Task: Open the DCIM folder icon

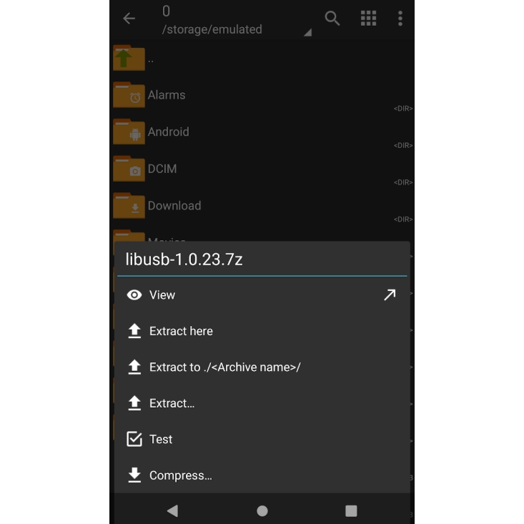Action: click(129, 169)
